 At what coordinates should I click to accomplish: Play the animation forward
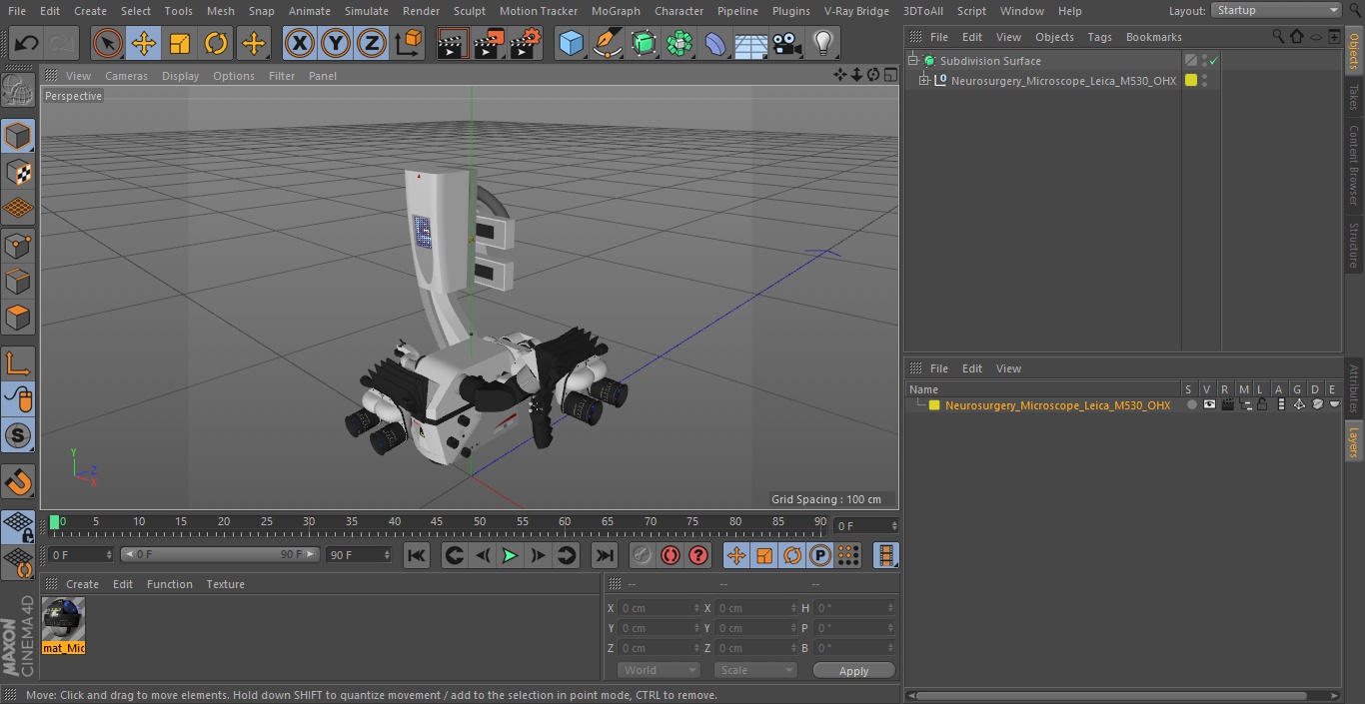pyautogui.click(x=510, y=555)
